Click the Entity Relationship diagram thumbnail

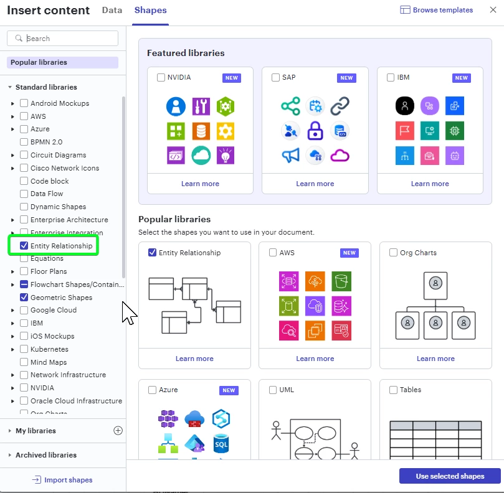[195, 306]
